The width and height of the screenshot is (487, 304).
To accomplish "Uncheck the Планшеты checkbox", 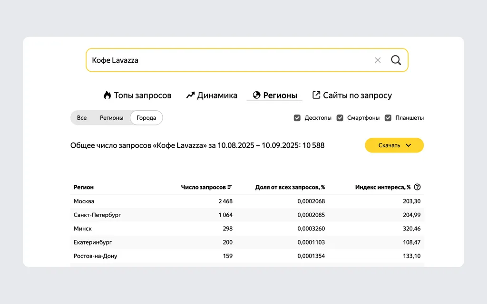I will [x=388, y=118].
